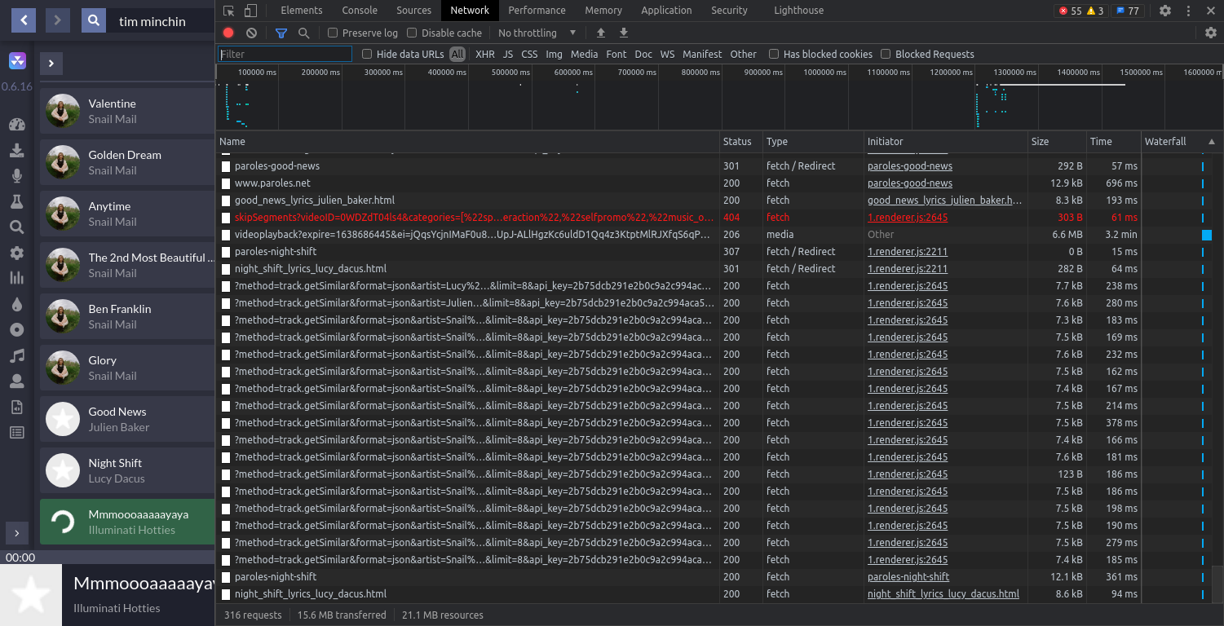The height and width of the screenshot is (626, 1224).
Task: Import HAR file using upload arrow icon
Action: [x=601, y=33]
